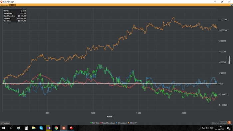This screenshot has width=233, height=131.
Task: Open the network status tray icon
Action: point(204,128)
